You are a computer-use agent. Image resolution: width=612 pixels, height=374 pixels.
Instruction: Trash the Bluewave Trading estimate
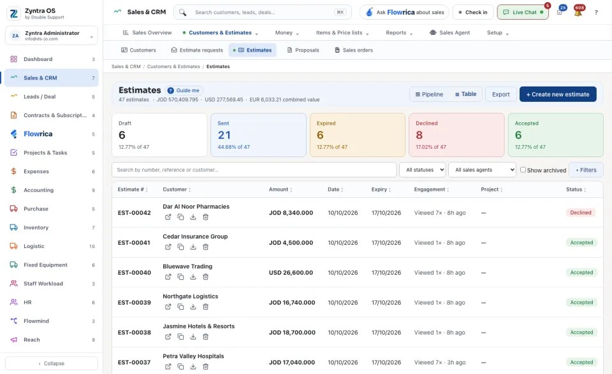tap(205, 277)
